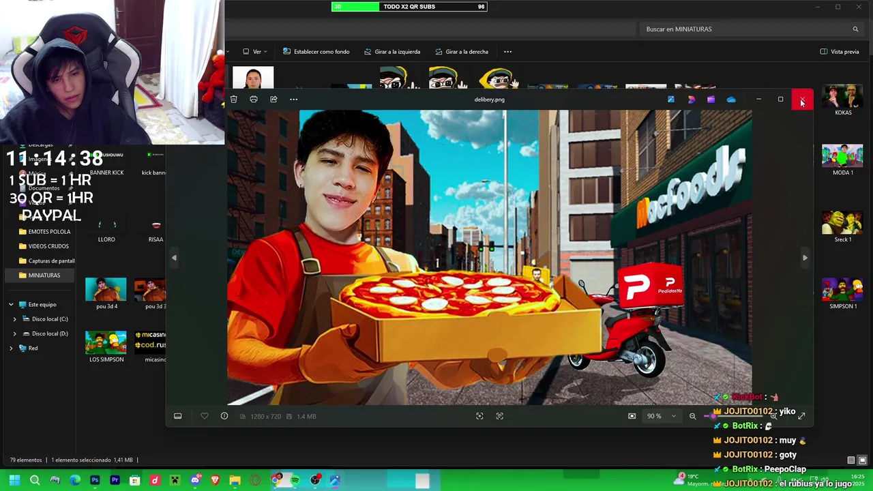Show the filmstrip in Photos
This screenshot has width=873, height=491.
[177, 416]
